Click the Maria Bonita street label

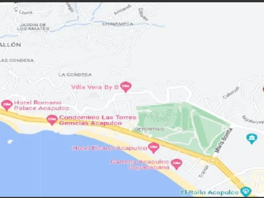coord(224,140)
